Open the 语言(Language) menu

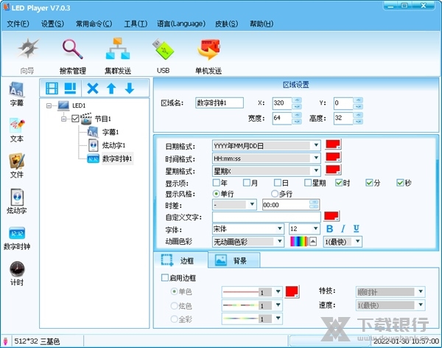point(181,24)
